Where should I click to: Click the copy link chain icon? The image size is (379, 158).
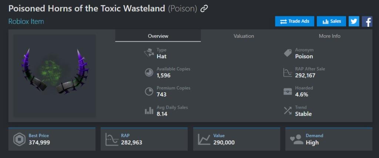point(204,9)
